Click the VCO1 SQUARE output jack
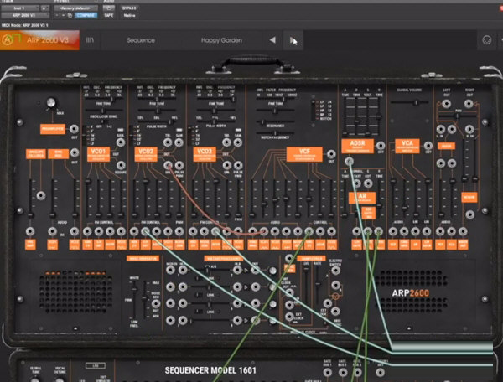503x382 pixels. pos(121,165)
